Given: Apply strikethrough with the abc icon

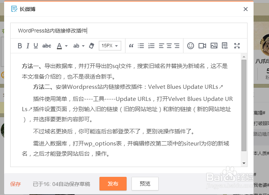Looking at the screenshot, I should point(47,46).
